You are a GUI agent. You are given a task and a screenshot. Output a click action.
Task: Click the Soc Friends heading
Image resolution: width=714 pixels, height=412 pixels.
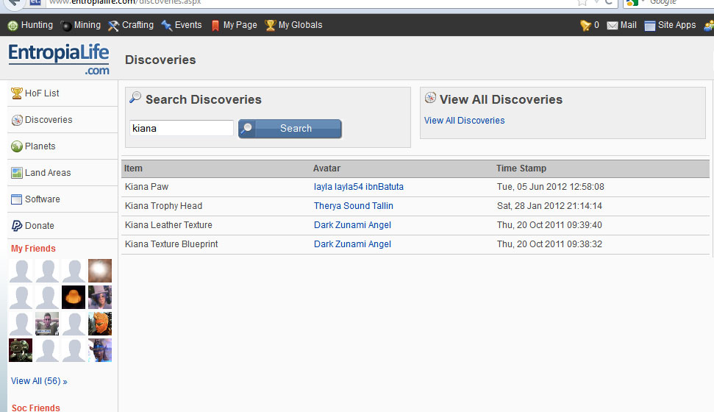click(35, 408)
